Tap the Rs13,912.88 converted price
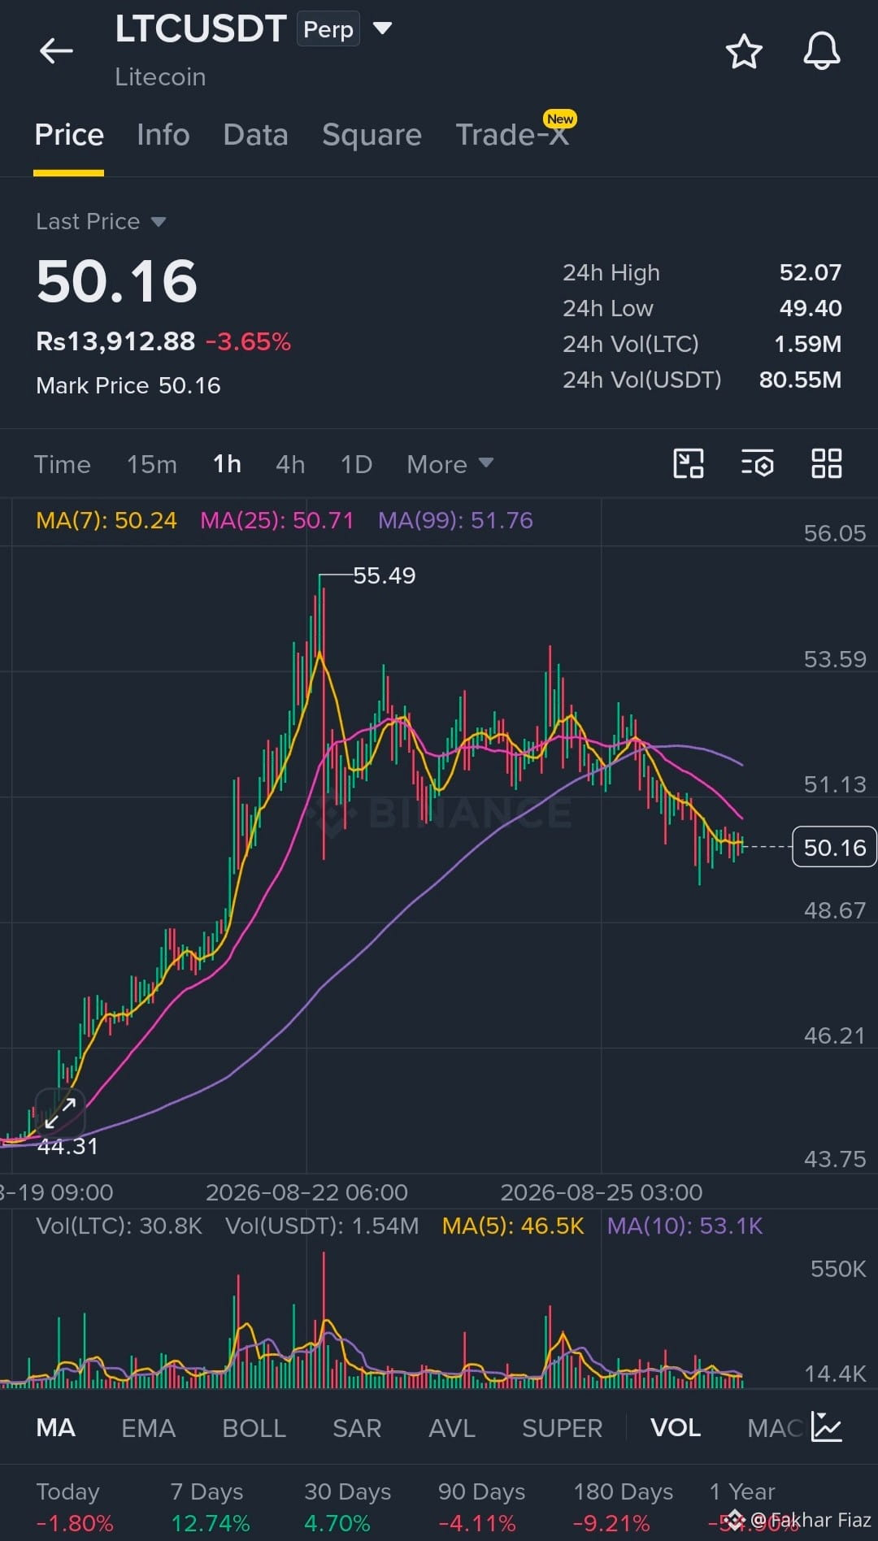878x1541 pixels. 115,341
